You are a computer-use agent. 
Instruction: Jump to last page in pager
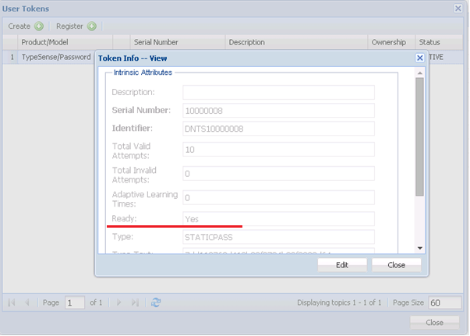click(136, 302)
